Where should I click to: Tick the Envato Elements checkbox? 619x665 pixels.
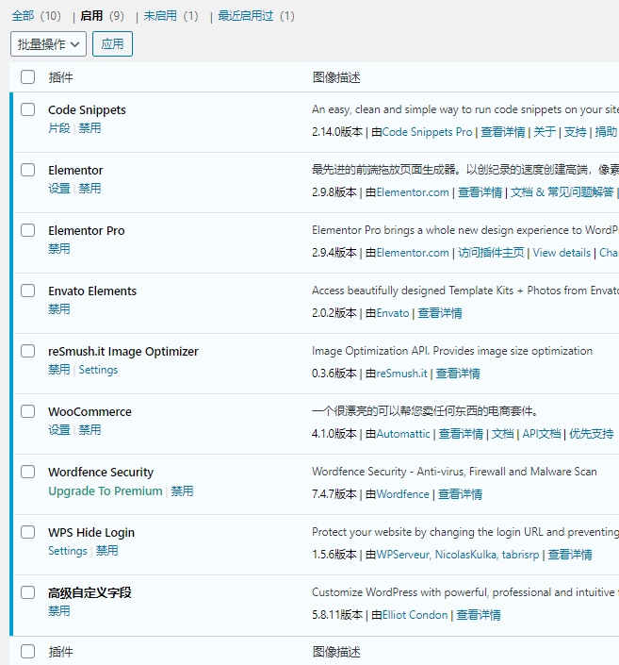tap(28, 291)
